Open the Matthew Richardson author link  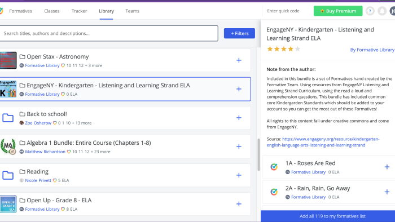tap(45, 152)
